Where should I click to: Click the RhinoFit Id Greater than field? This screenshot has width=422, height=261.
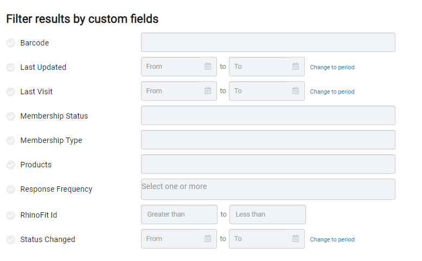179,214
